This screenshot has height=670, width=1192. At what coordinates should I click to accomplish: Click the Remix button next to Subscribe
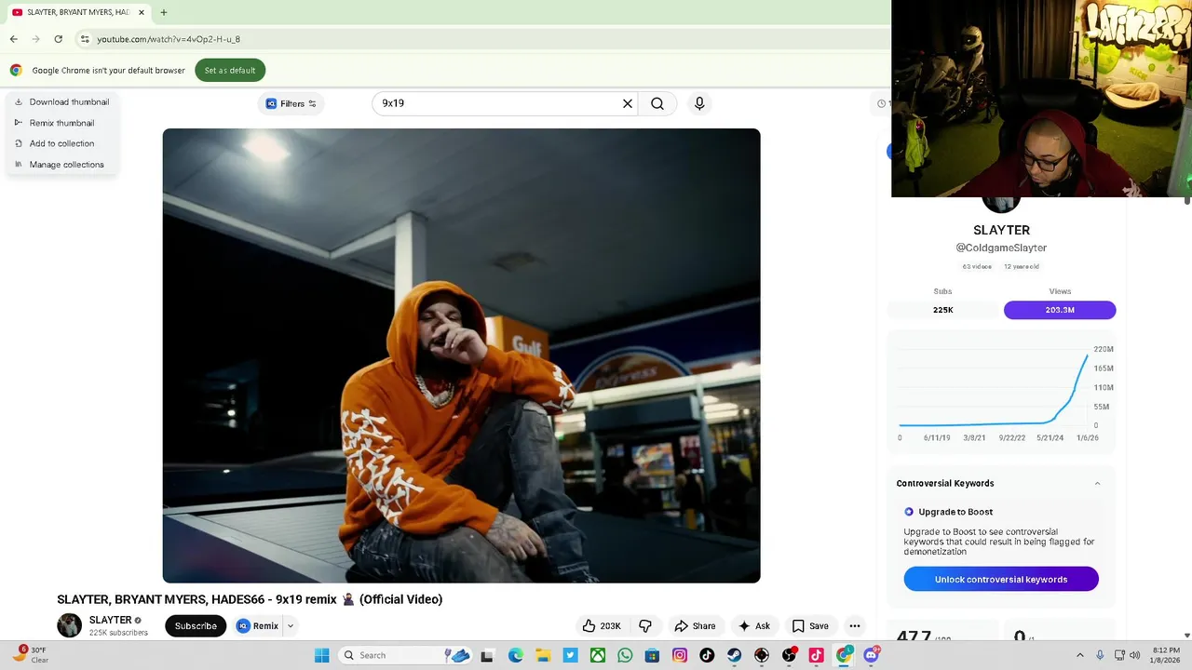tap(258, 626)
